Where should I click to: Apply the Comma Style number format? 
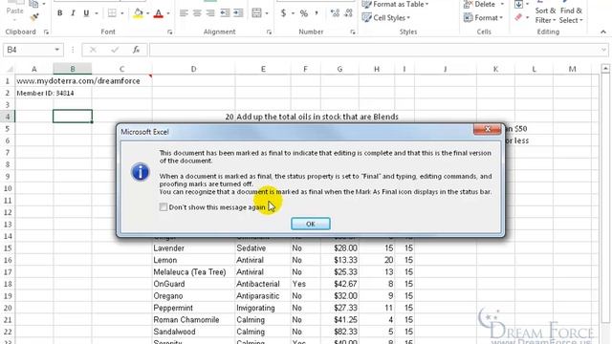click(317, 13)
